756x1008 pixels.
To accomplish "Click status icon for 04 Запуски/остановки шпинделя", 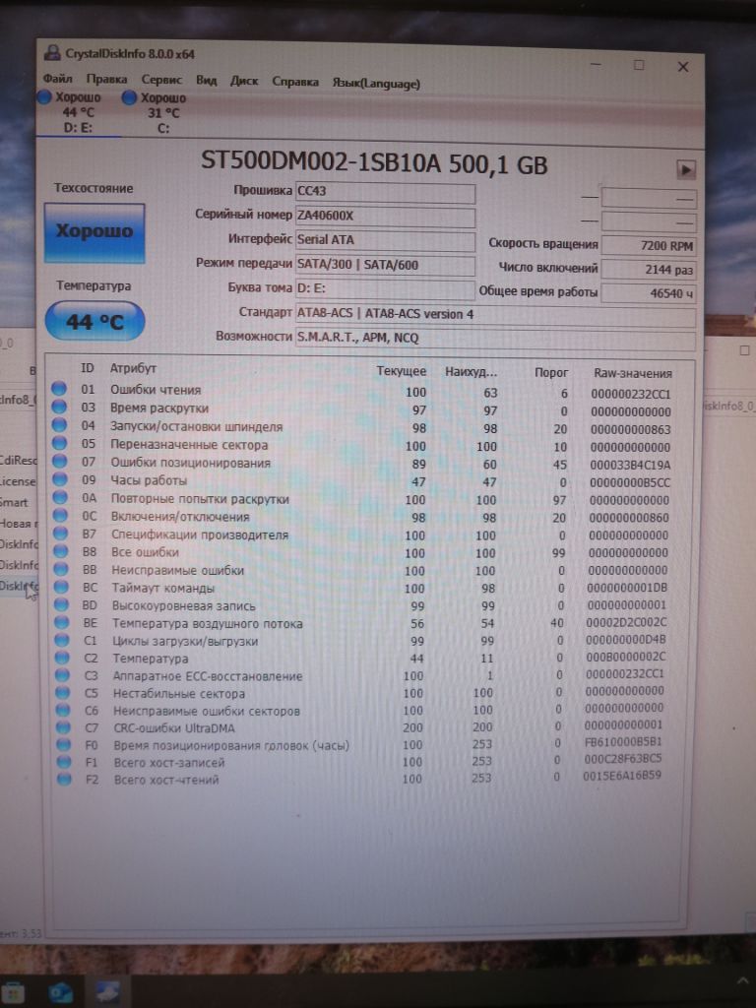I will point(59,425).
